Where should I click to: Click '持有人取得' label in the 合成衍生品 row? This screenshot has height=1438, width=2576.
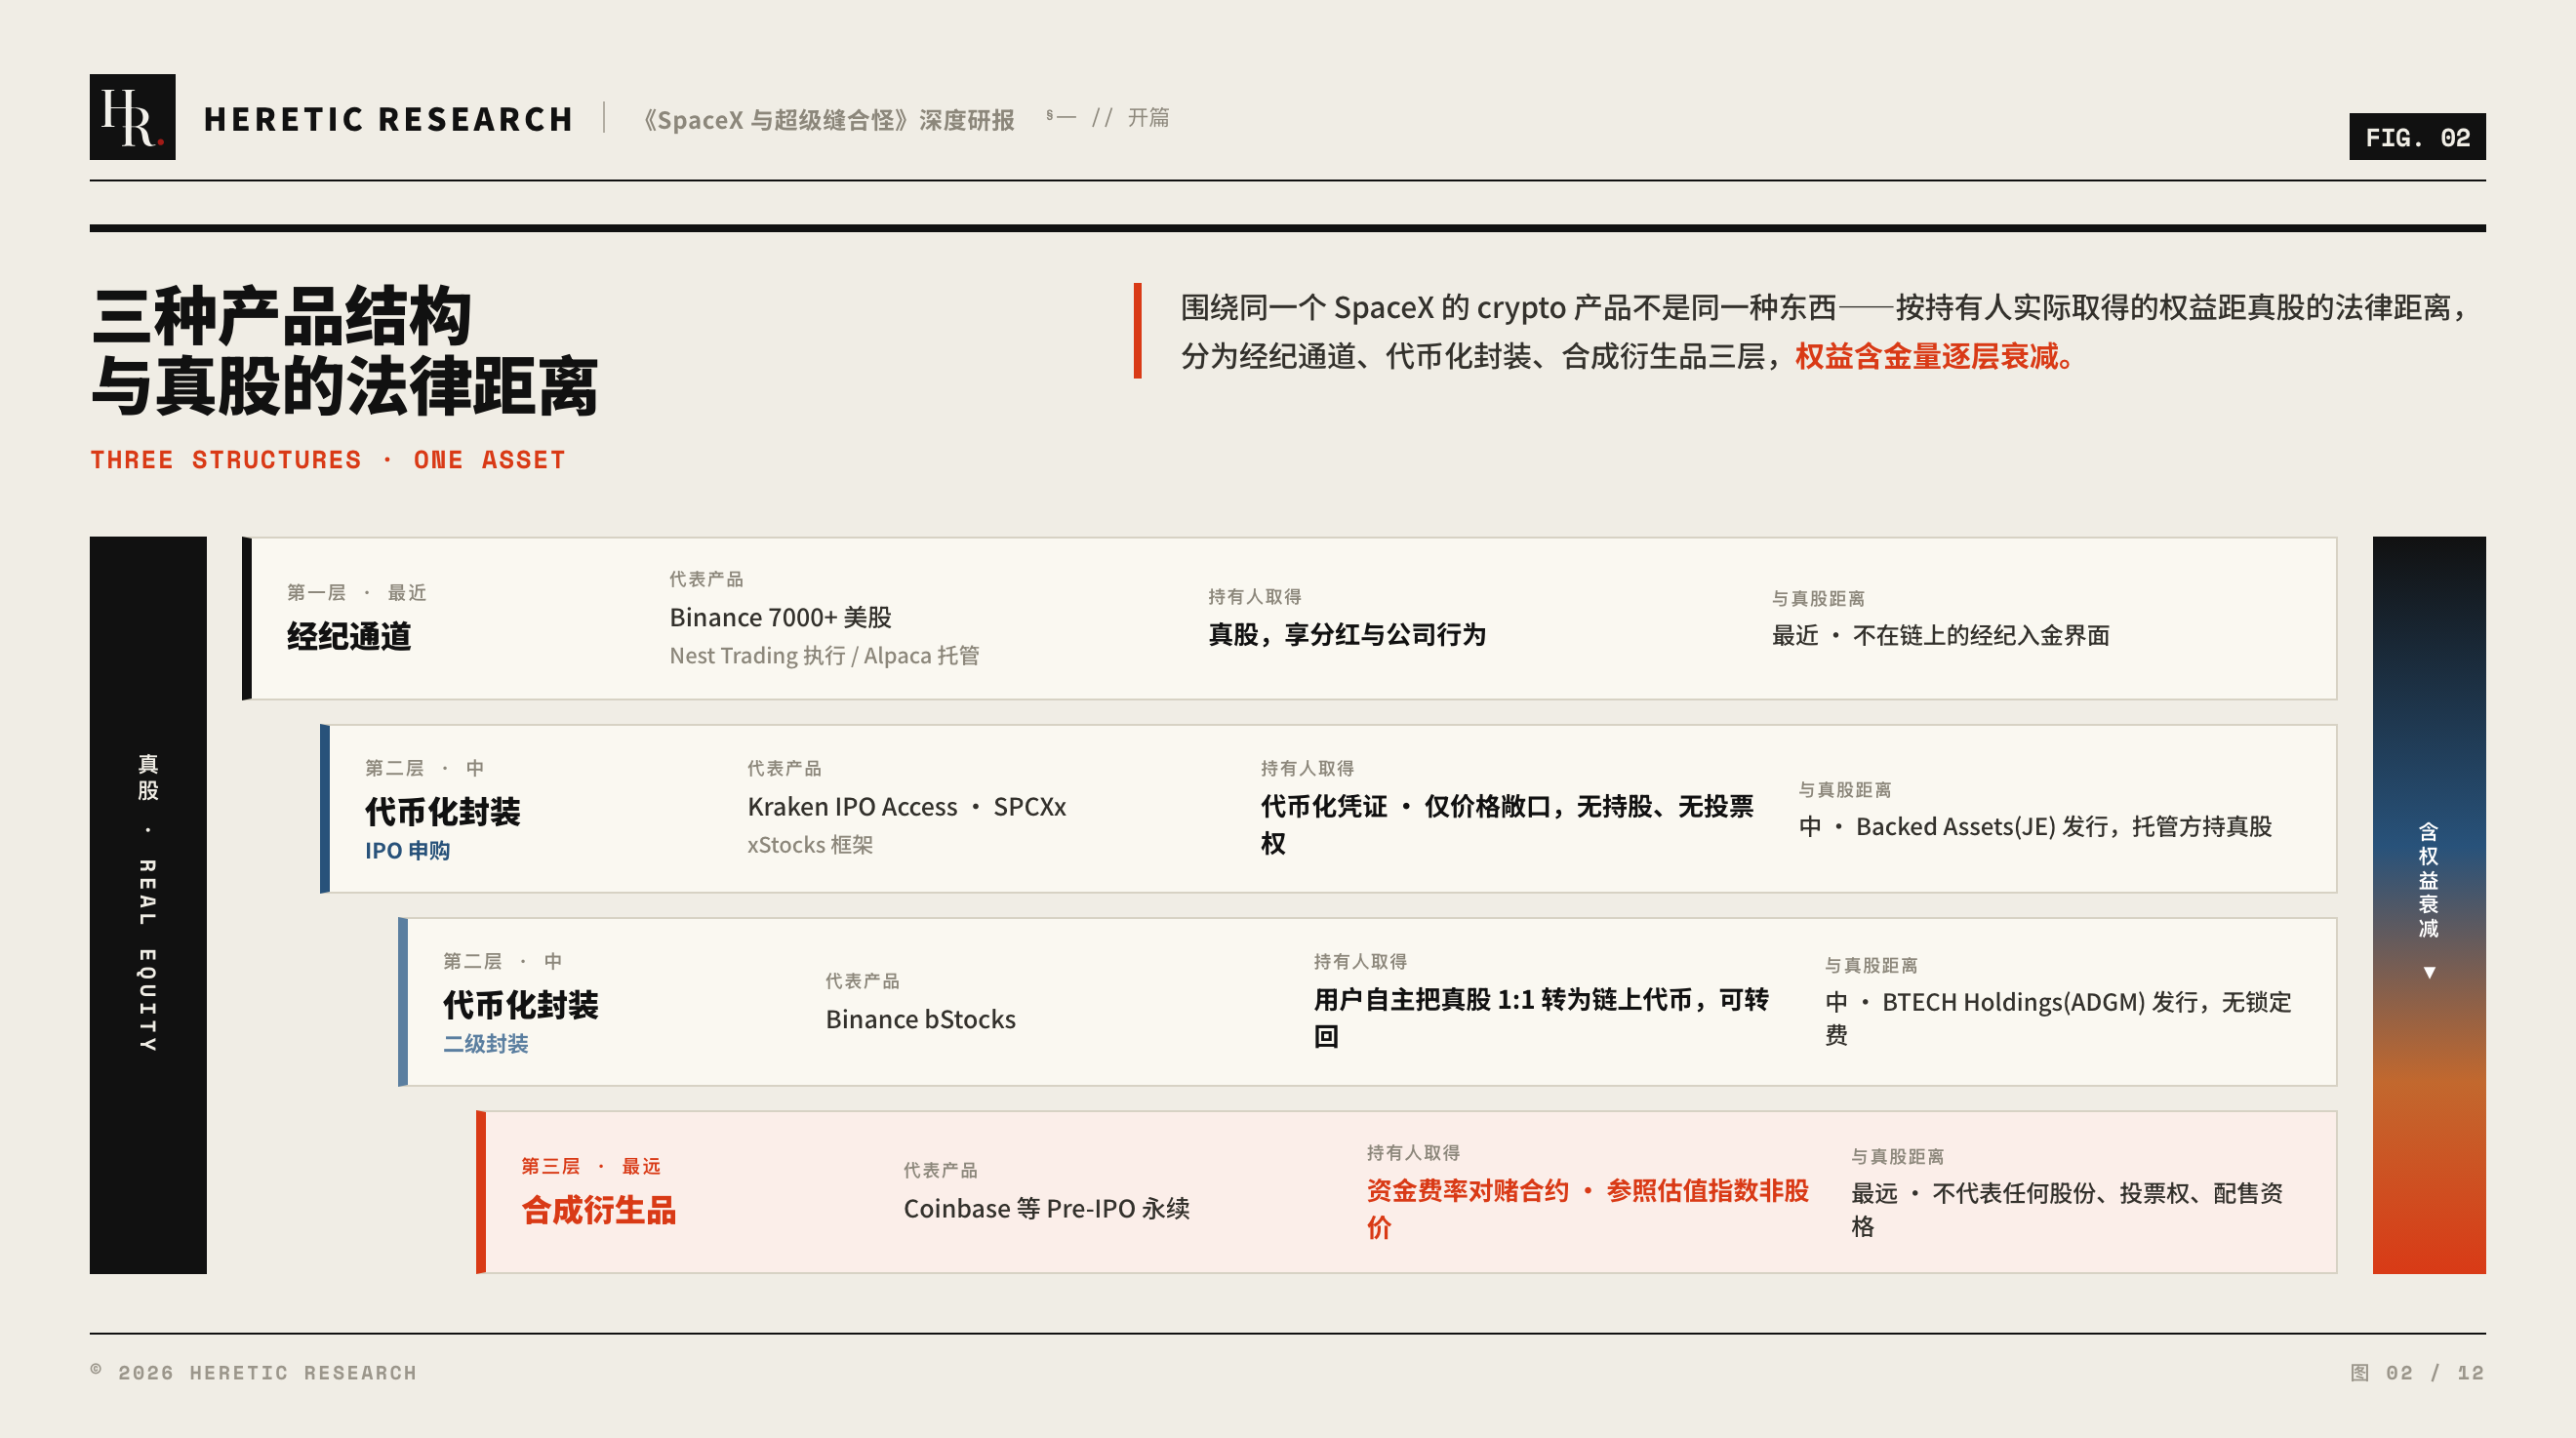coord(1413,1152)
